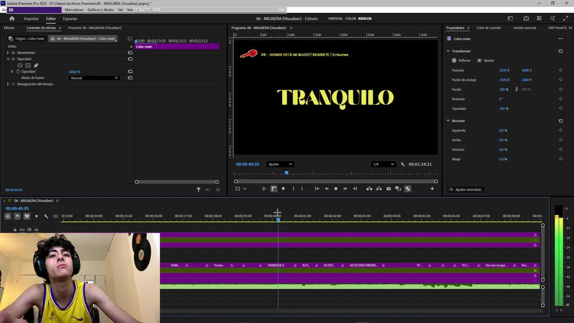Screen dimensions: 574x323
Task: Click the Program Monitor settings wrench
Action: pos(403,164)
